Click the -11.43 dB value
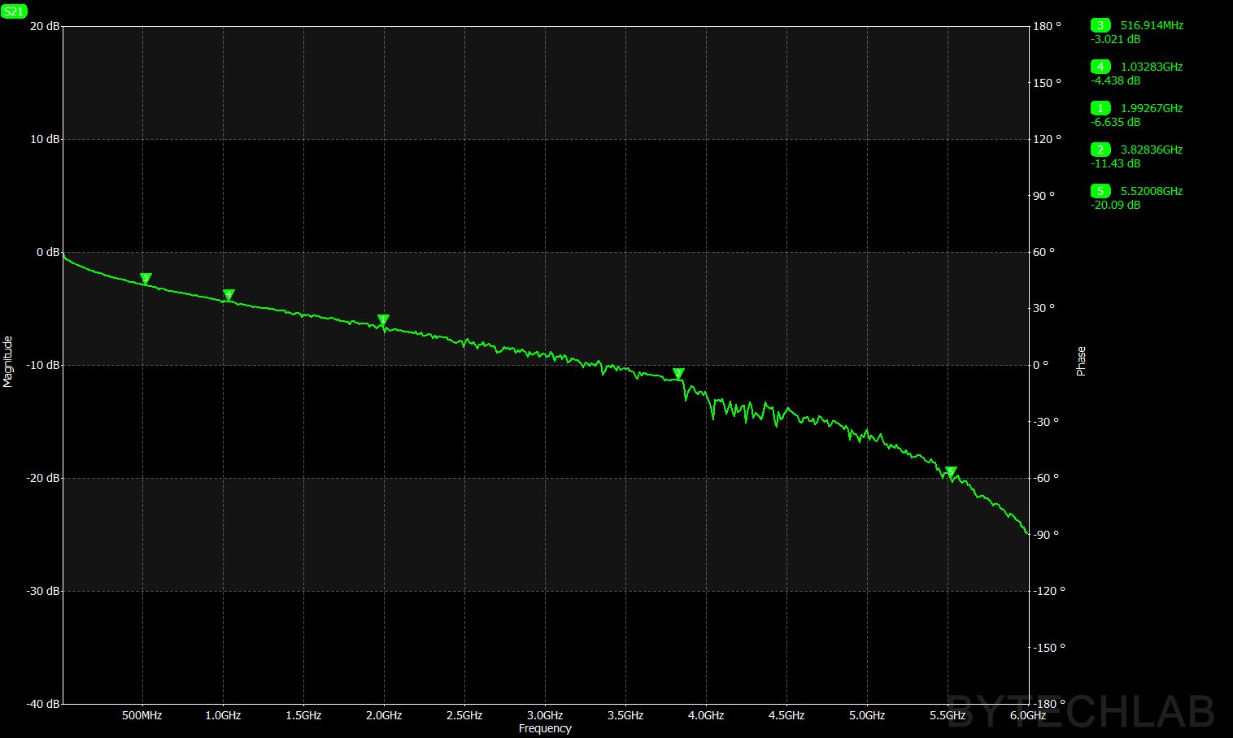 point(1115,163)
